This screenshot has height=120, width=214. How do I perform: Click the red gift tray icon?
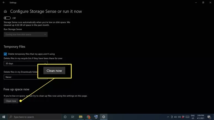click(183, 117)
